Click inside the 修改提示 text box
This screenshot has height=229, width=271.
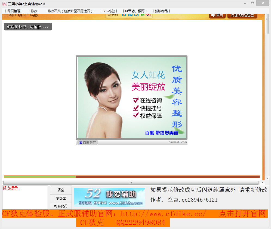(25, 197)
